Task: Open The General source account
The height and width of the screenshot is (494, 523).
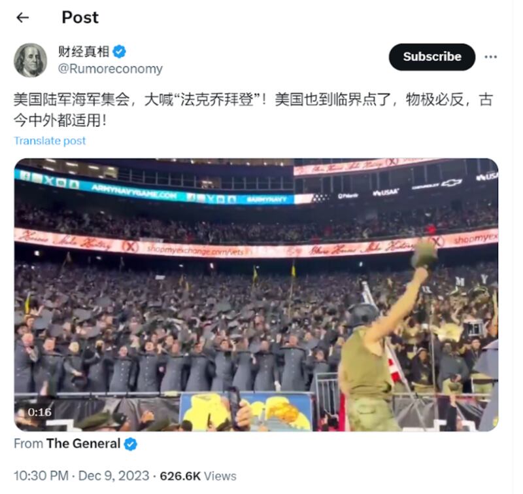Action: (84, 444)
